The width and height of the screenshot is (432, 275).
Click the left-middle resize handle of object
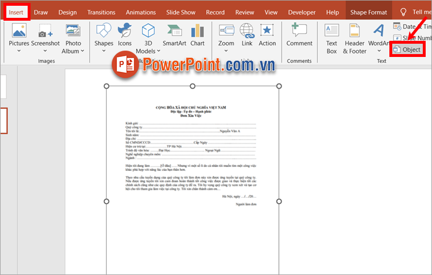pyautogui.click(x=107, y=201)
